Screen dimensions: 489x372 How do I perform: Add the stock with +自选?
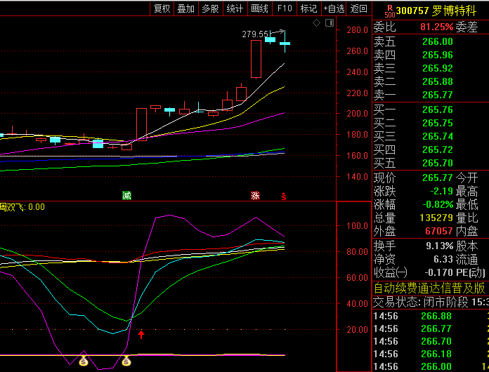coord(334,8)
